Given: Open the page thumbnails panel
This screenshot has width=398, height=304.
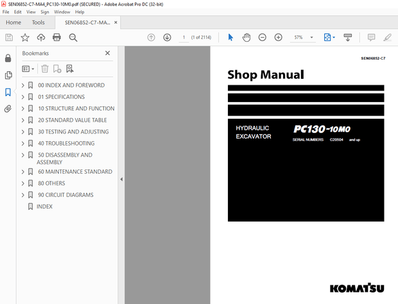Looking at the screenshot, I should pos(8,75).
